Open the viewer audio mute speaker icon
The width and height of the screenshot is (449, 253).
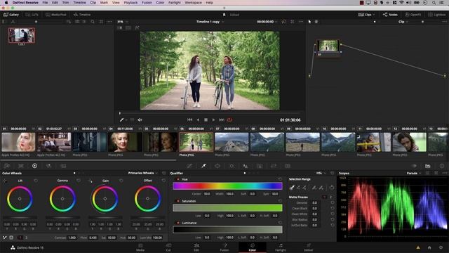point(140,120)
